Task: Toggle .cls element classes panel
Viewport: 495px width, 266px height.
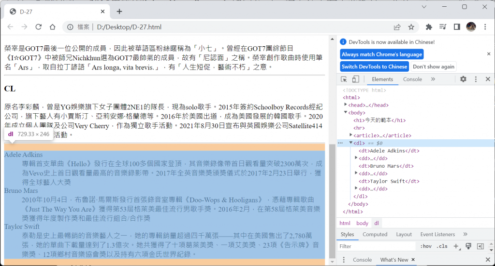Action: click(443, 246)
